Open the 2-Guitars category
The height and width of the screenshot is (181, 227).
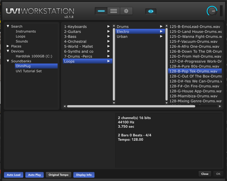(87, 31)
